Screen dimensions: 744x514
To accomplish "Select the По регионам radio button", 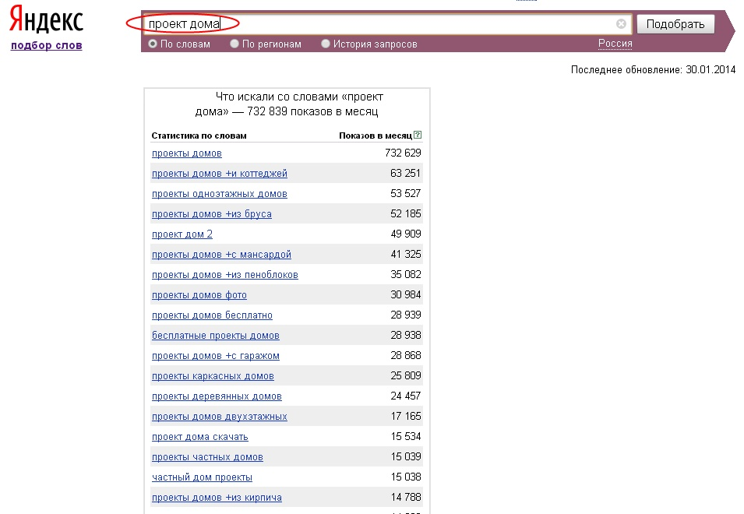I will pos(234,44).
